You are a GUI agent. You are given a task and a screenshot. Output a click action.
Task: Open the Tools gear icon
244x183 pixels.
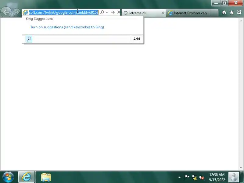point(239,13)
